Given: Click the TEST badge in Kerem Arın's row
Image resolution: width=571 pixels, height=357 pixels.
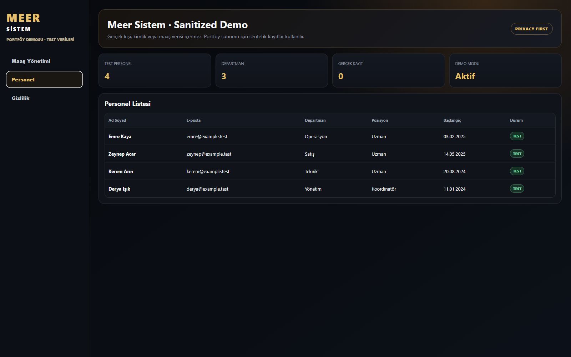Looking at the screenshot, I should click(517, 171).
